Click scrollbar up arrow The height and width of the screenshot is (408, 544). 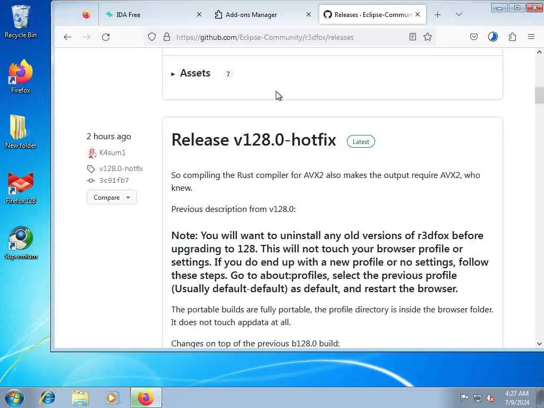539,52
